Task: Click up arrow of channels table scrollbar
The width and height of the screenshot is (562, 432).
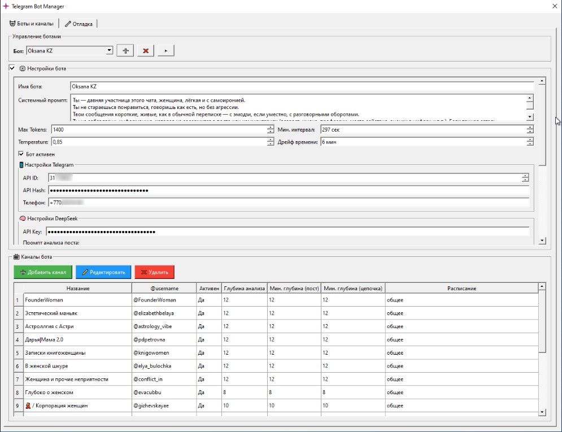Action: (x=542, y=286)
